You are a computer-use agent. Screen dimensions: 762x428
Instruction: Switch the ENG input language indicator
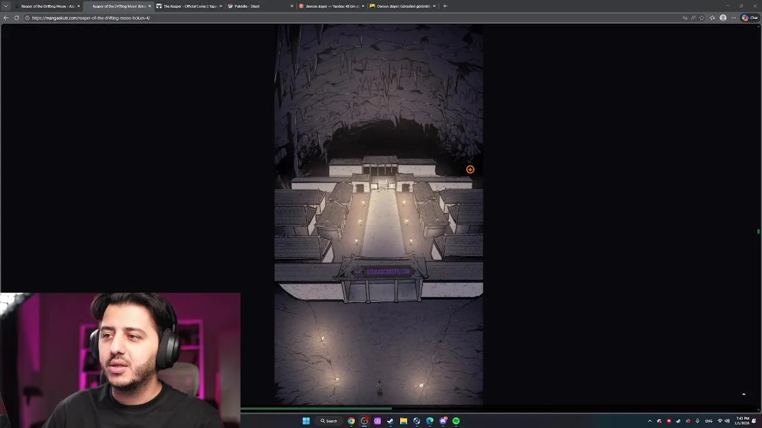708,421
